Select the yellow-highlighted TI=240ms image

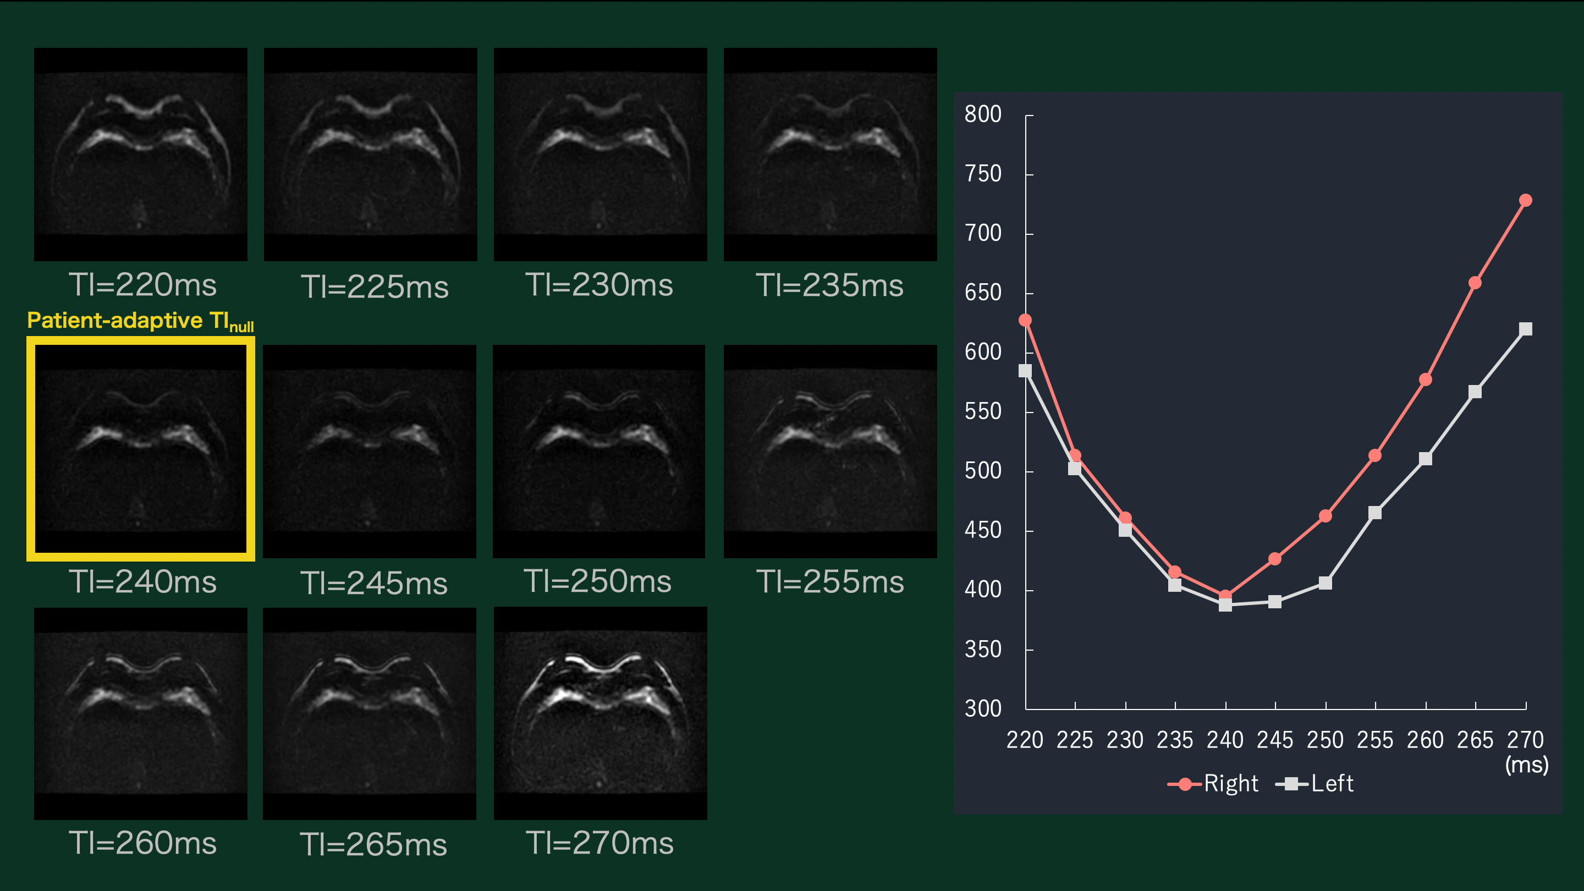[x=140, y=449]
